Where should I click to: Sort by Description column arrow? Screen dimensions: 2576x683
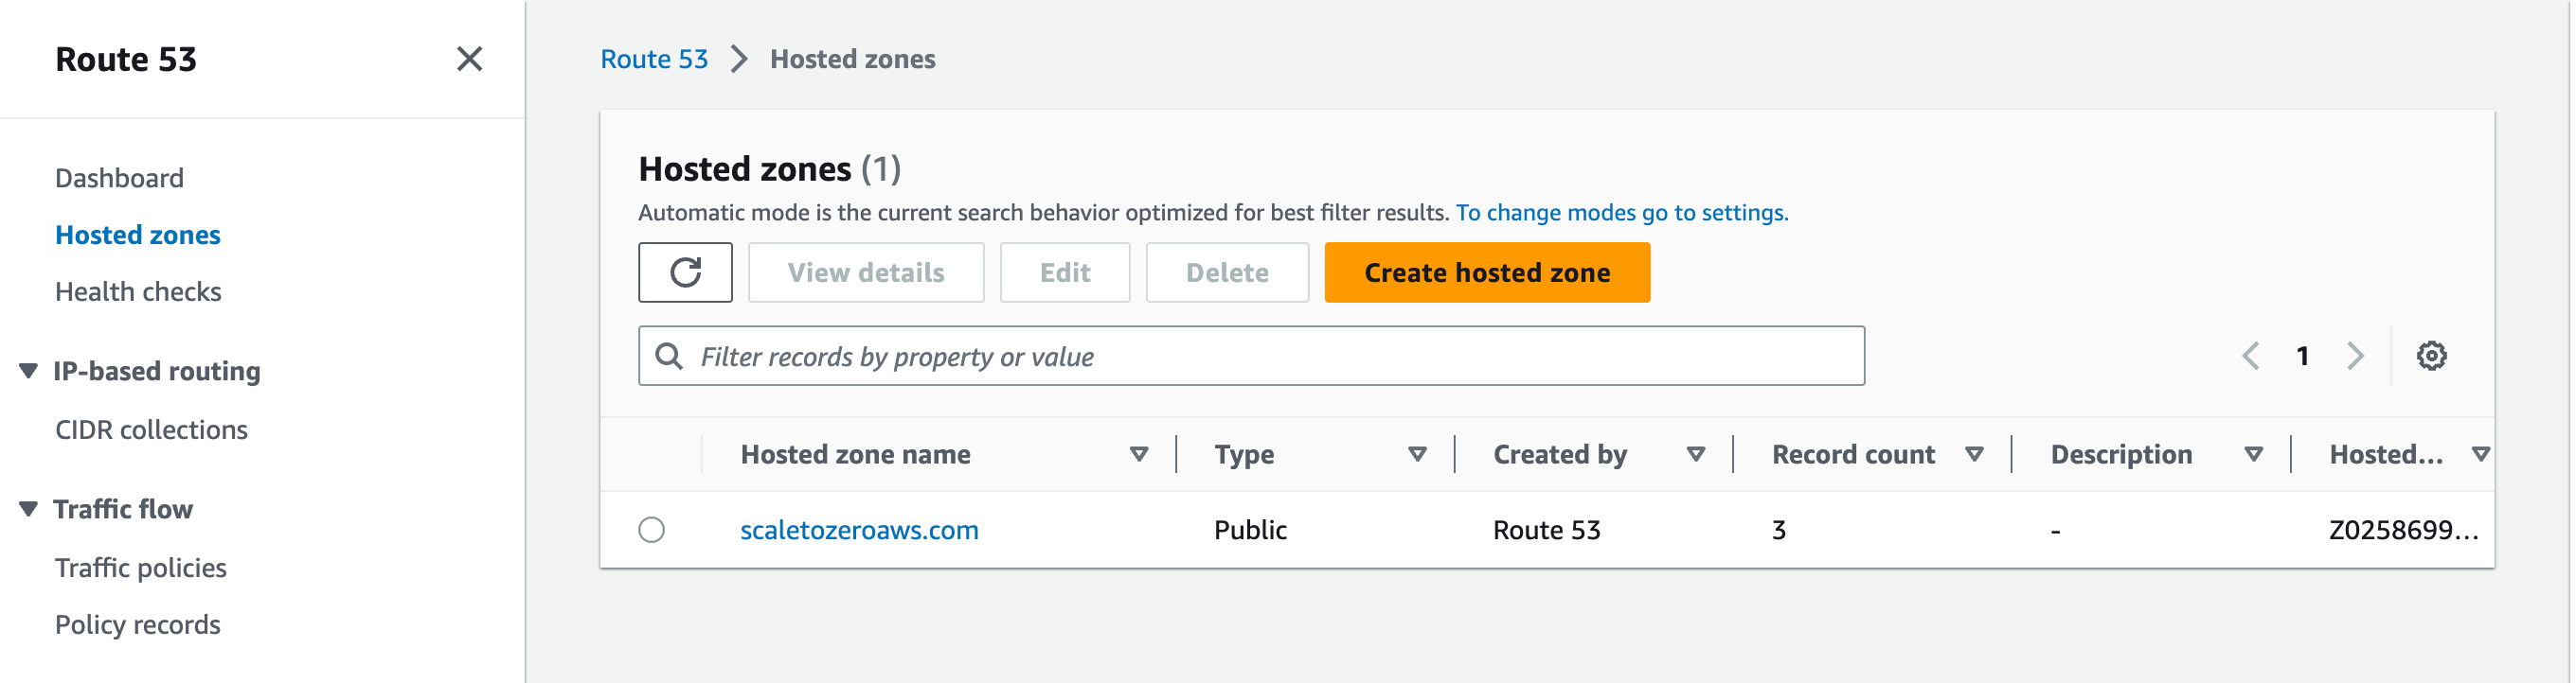[x=2253, y=454]
